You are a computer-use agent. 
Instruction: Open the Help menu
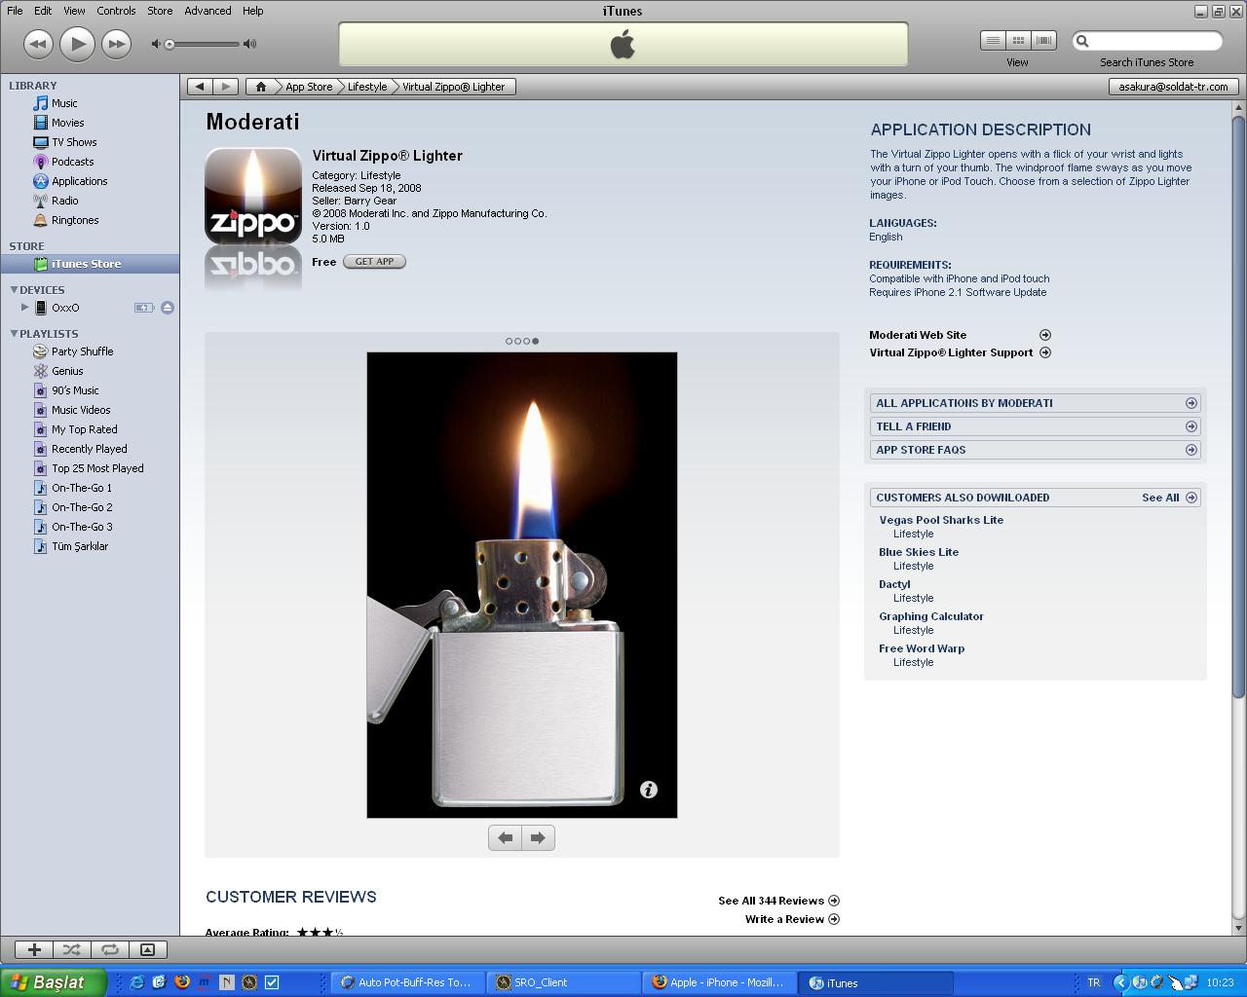[252, 11]
